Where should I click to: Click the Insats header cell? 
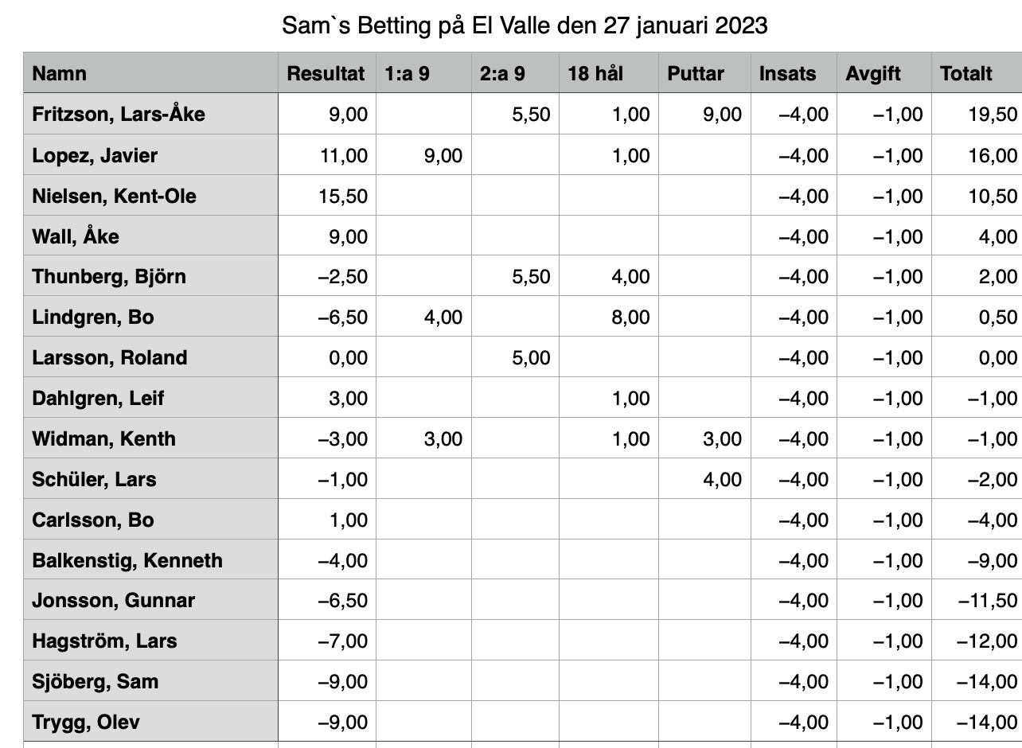point(794,73)
